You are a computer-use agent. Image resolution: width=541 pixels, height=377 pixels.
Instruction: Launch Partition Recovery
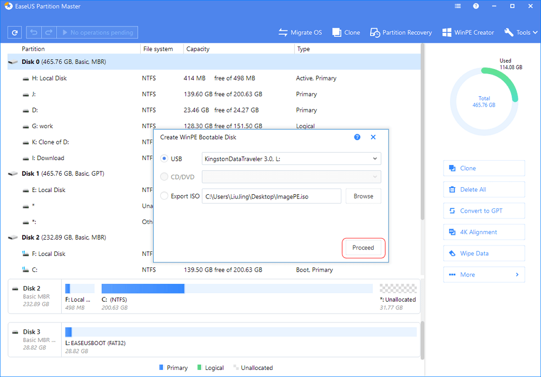(x=400, y=32)
